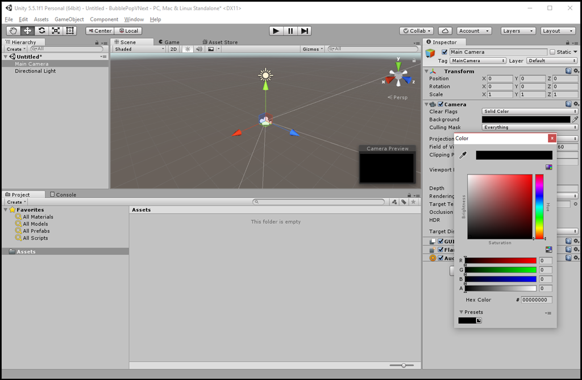Viewport: 582px width, 380px height.
Task: Switch to the Asset Store tab
Action: point(220,42)
